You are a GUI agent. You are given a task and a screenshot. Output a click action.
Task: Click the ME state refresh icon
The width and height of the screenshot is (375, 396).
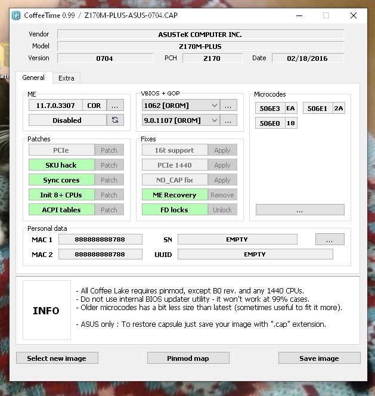pyautogui.click(x=115, y=120)
